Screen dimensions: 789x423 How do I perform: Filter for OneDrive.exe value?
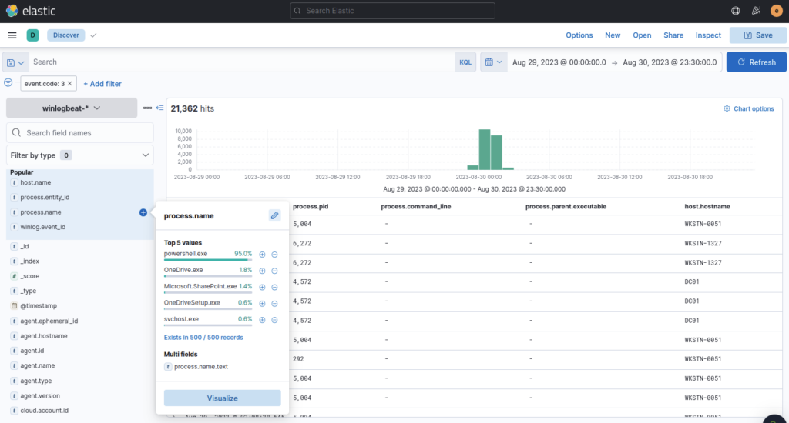[x=262, y=271]
